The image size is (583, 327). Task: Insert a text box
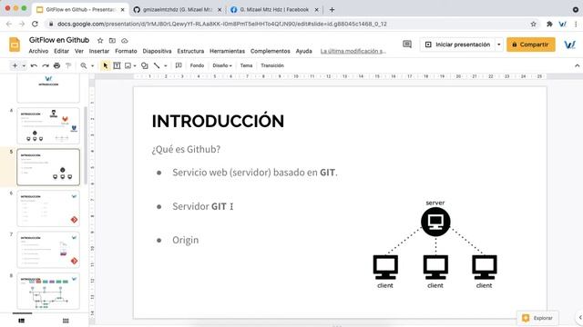pyautogui.click(x=117, y=65)
